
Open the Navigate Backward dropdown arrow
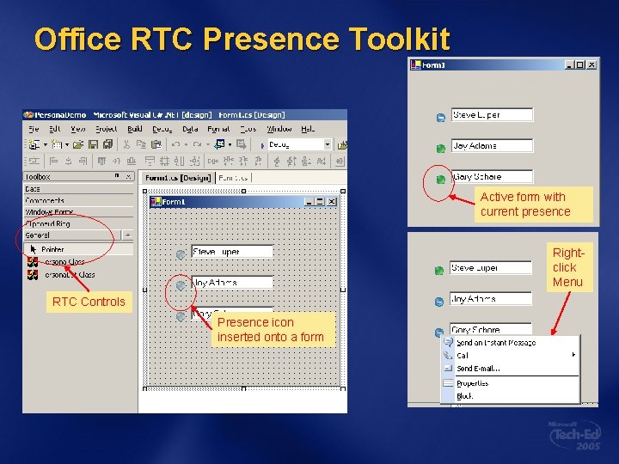click(x=230, y=145)
